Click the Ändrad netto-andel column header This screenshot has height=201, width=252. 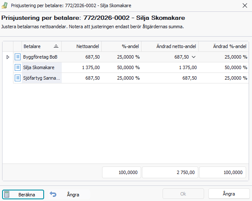coord(170,46)
